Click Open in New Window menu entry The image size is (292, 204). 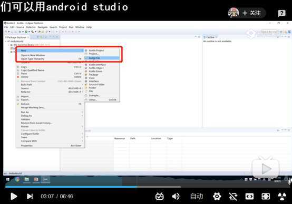pos(33,55)
